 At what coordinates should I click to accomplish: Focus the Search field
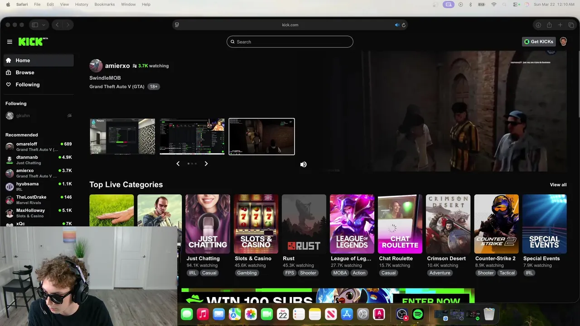point(290,42)
